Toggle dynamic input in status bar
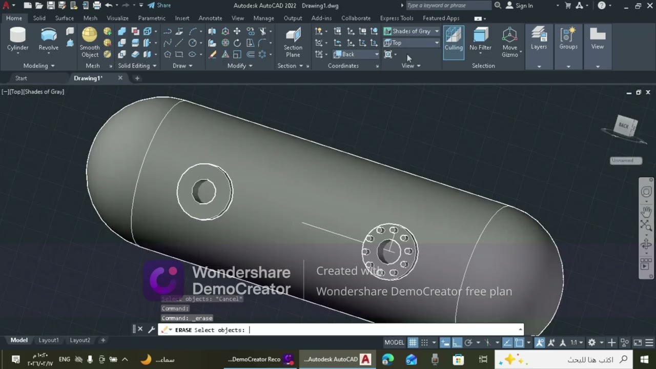The height and width of the screenshot is (369, 656). pyautogui.click(x=445, y=342)
